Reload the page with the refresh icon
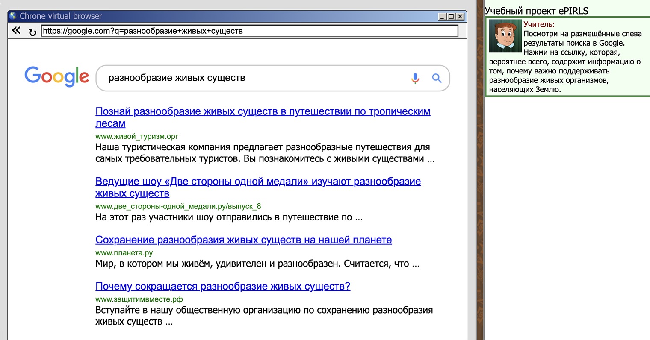The width and height of the screenshot is (650, 340). [x=32, y=31]
